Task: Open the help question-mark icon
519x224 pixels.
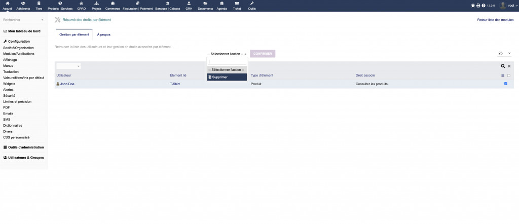Action: click(x=484, y=6)
